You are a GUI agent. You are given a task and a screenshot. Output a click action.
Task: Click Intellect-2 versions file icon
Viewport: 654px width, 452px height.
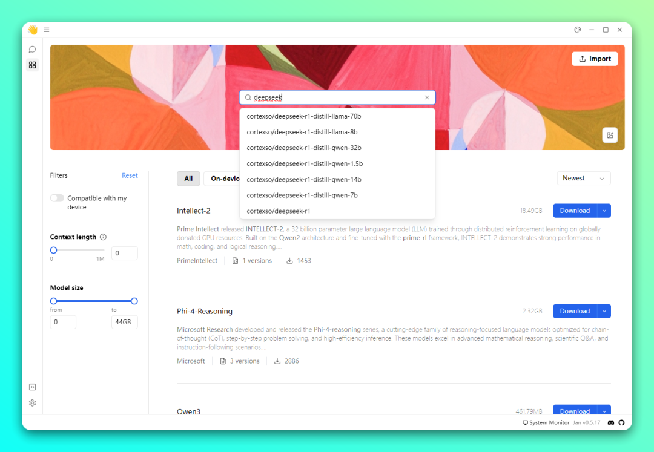click(x=235, y=261)
